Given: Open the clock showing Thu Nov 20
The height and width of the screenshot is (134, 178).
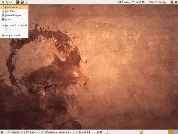Looking at the screenshot, I should (133, 2).
